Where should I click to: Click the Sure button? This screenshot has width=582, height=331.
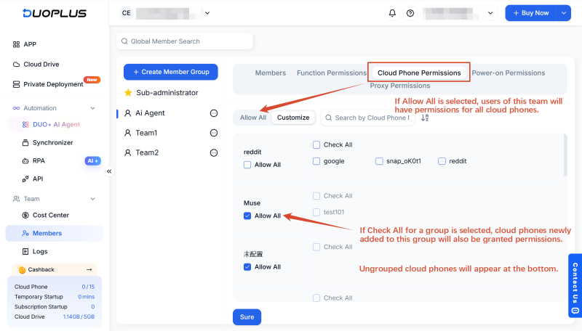tap(247, 317)
